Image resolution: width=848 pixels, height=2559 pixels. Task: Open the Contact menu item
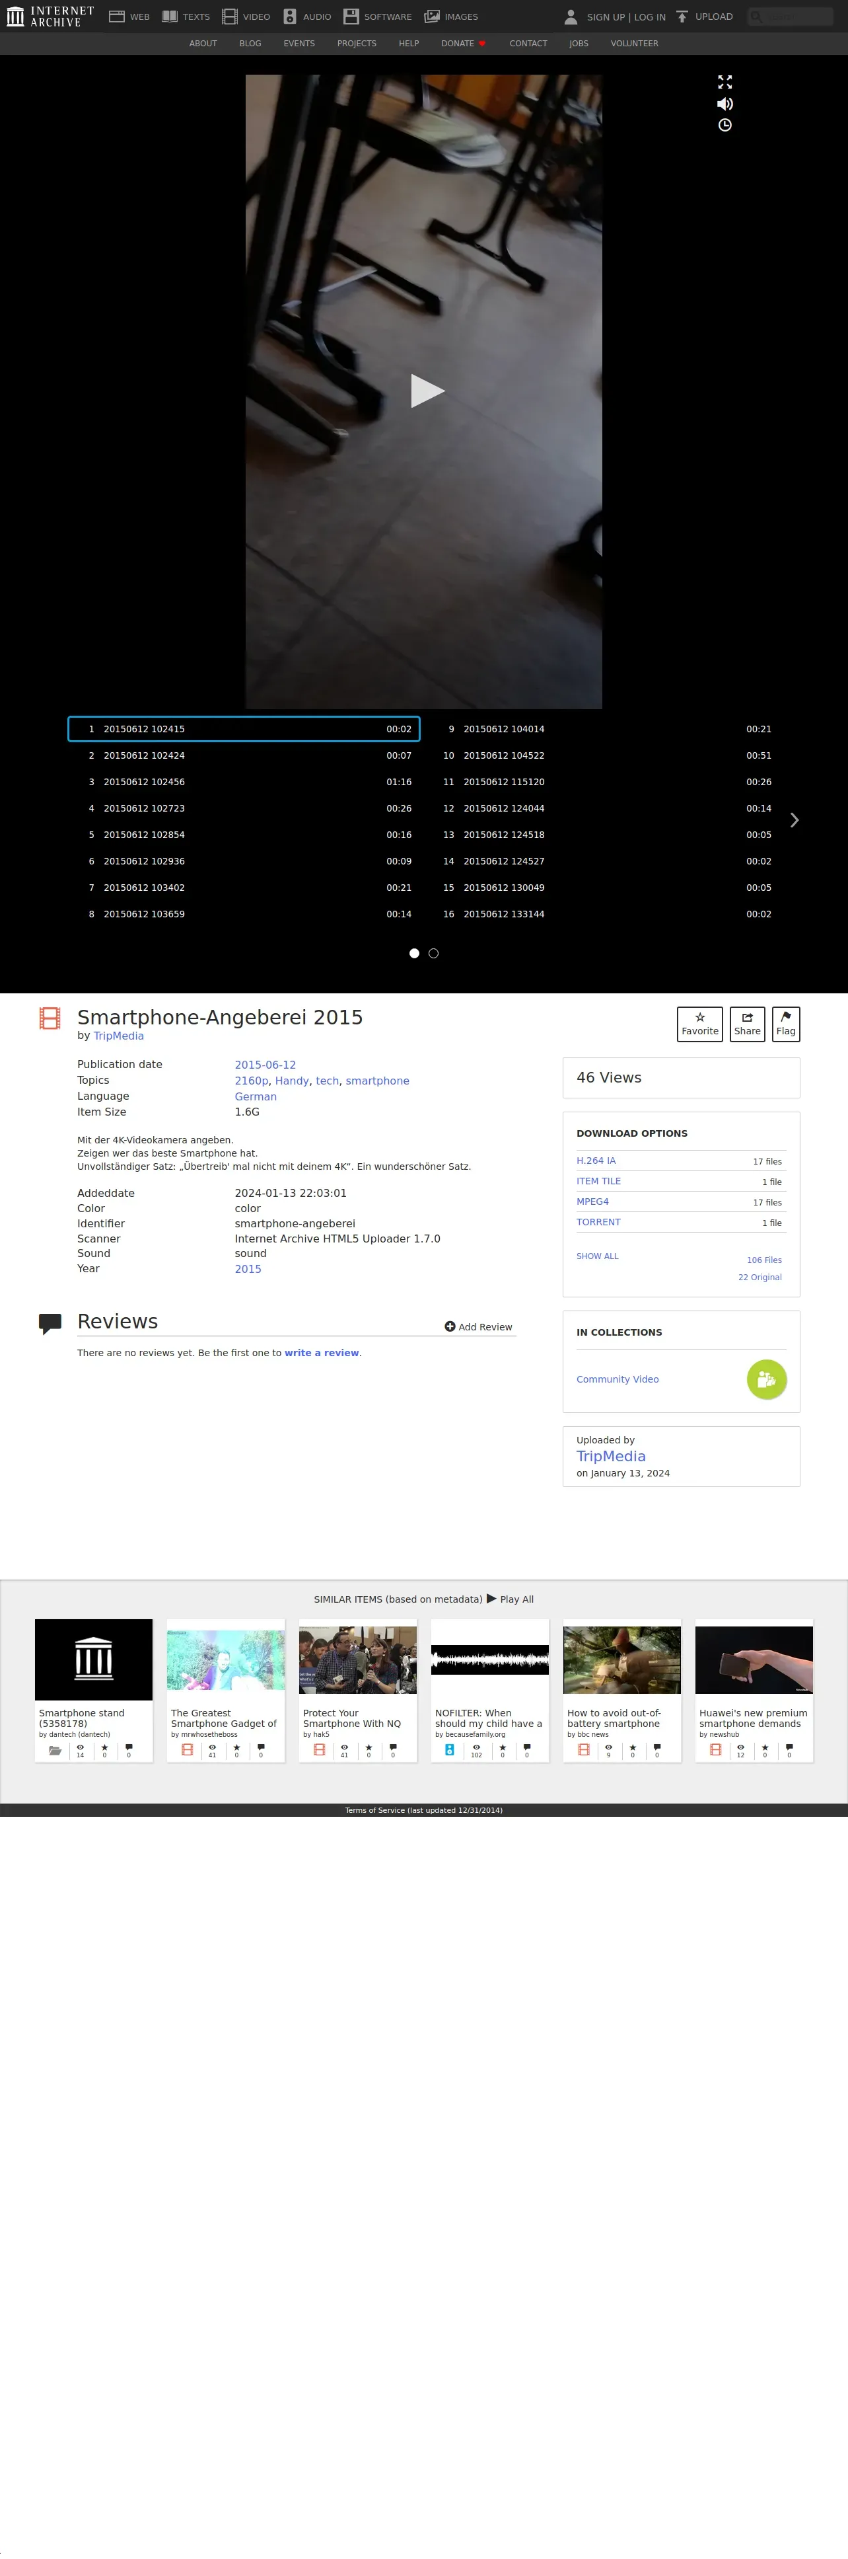tap(528, 44)
